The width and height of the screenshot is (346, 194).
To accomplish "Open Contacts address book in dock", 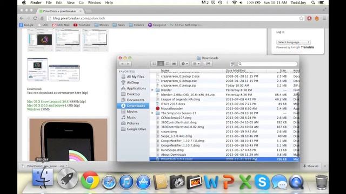I will pos(160,182).
